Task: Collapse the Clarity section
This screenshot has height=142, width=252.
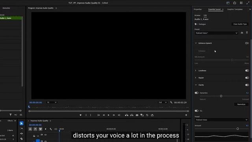Action: point(196,85)
